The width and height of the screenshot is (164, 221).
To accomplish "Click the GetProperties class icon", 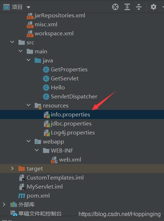I will tap(46, 70).
